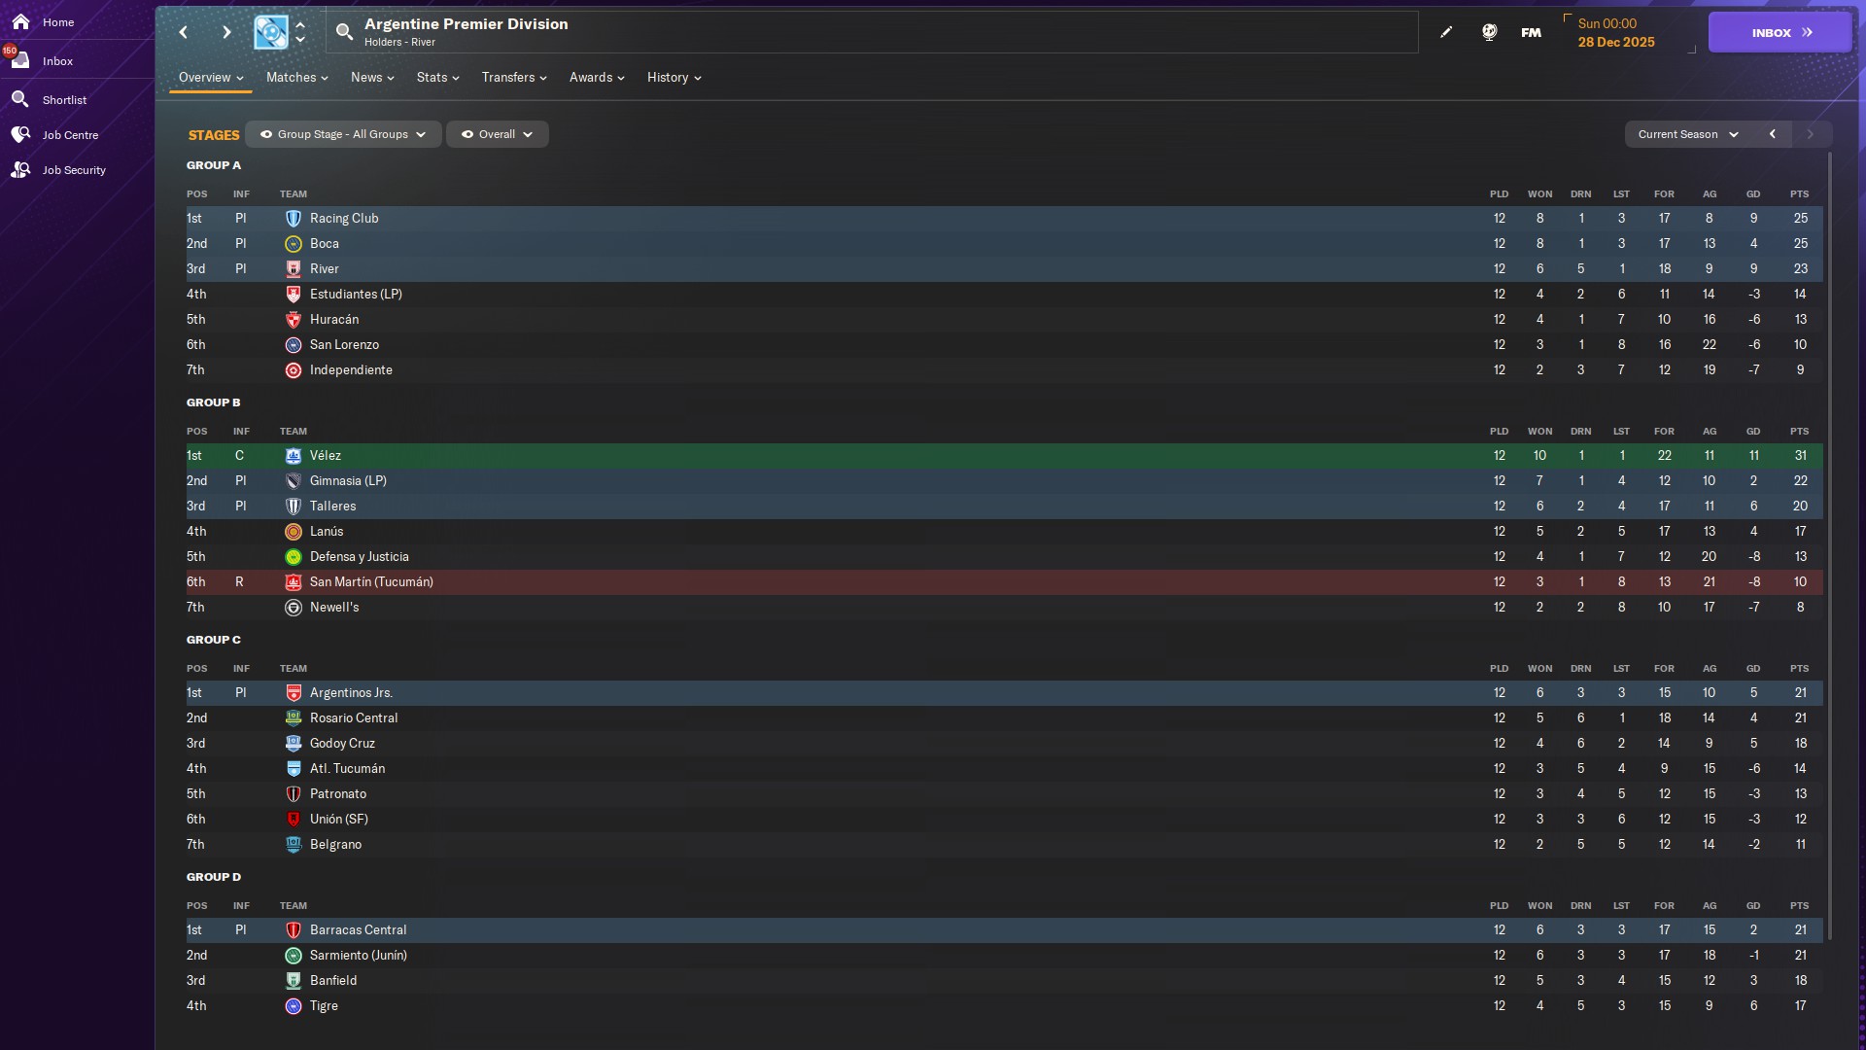
Task: Go to previous season arrow
Action: tap(1773, 134)
